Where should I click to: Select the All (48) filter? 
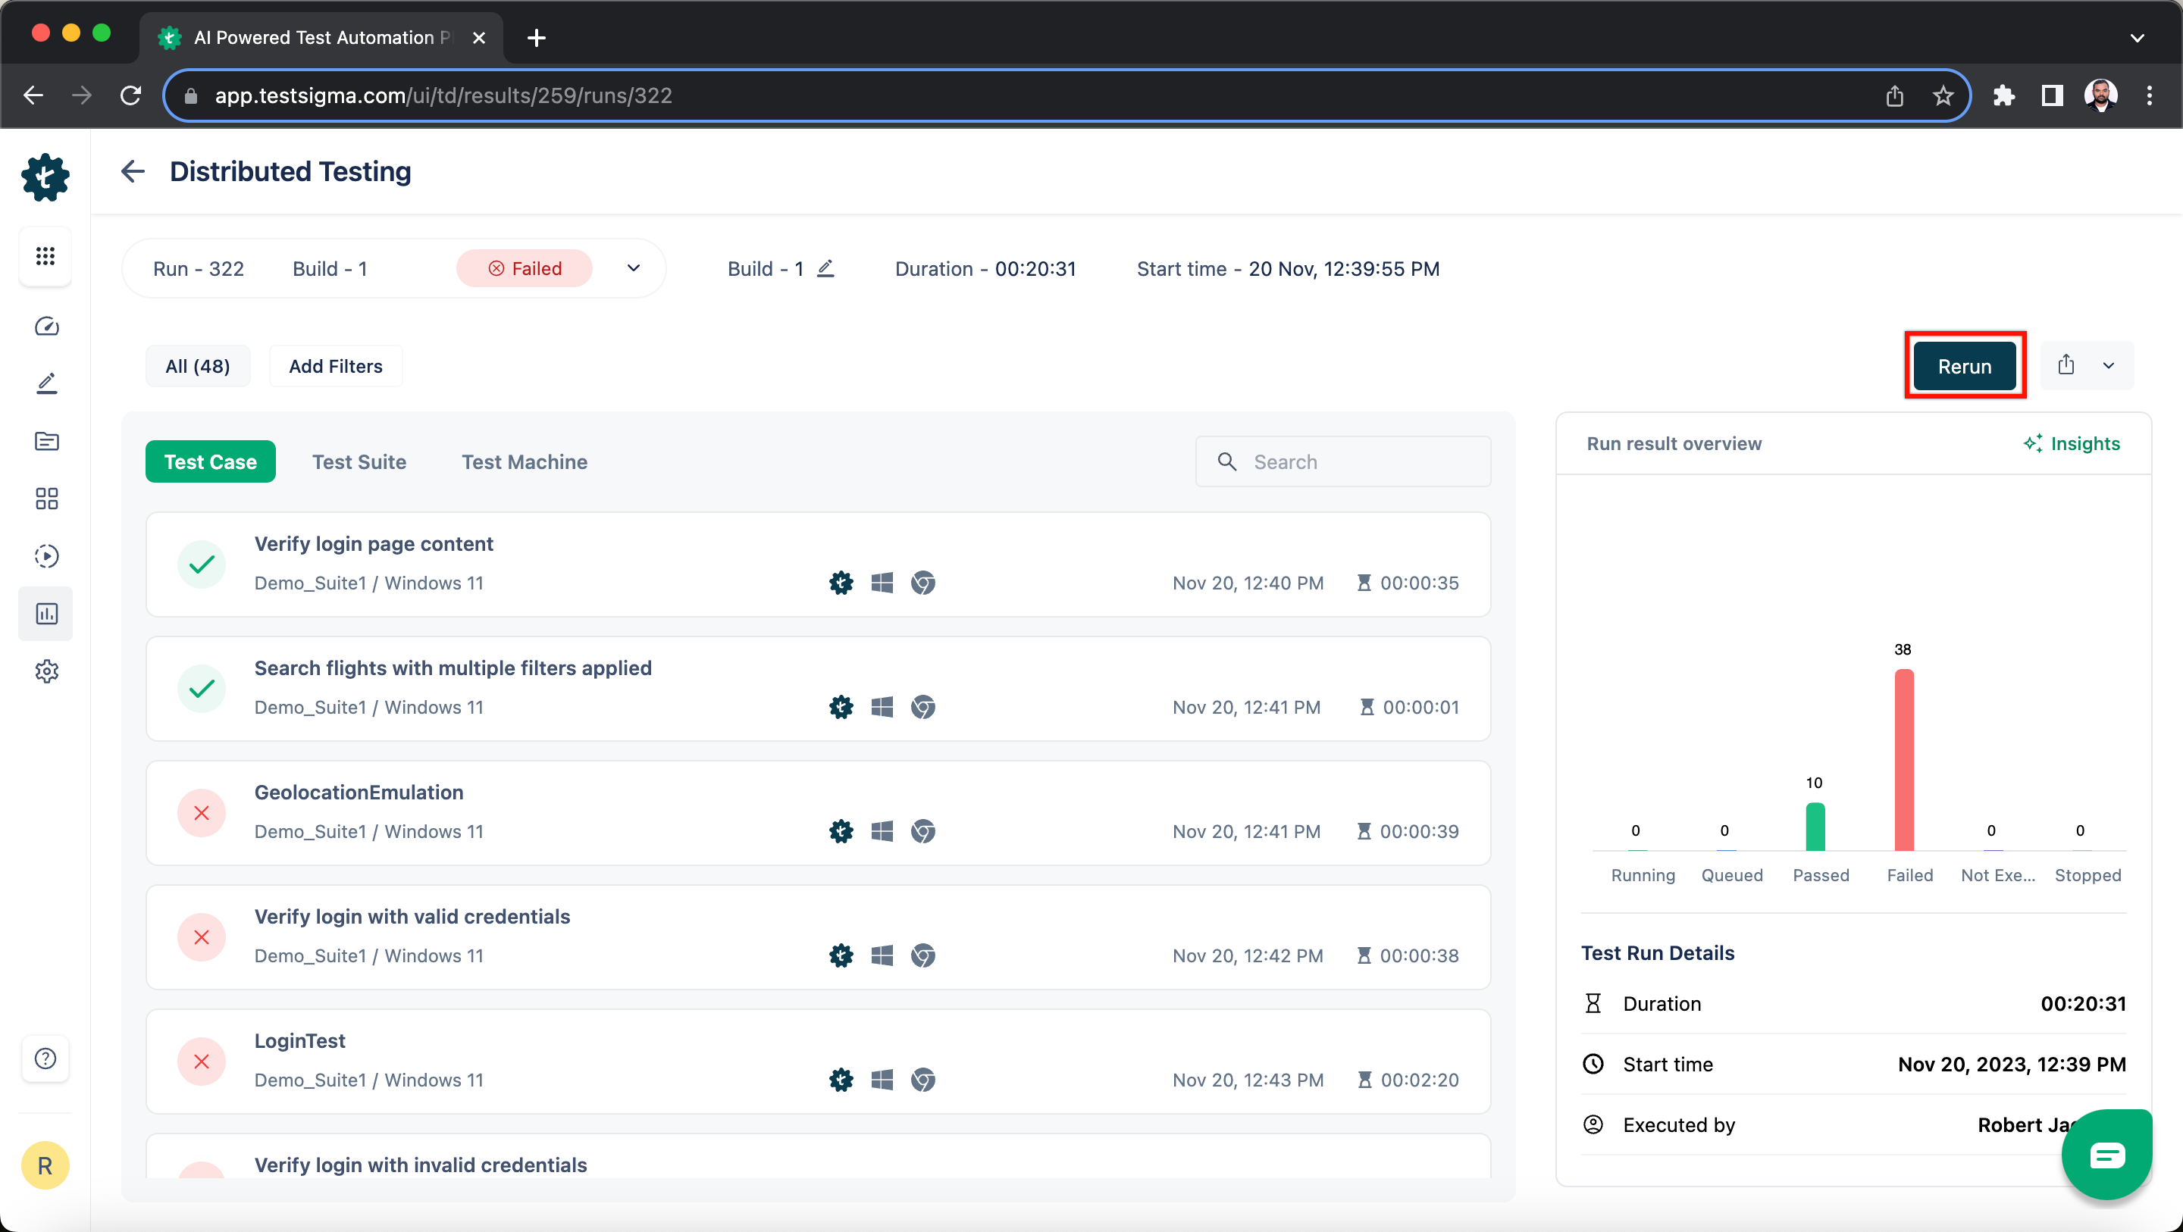point(197,365)
